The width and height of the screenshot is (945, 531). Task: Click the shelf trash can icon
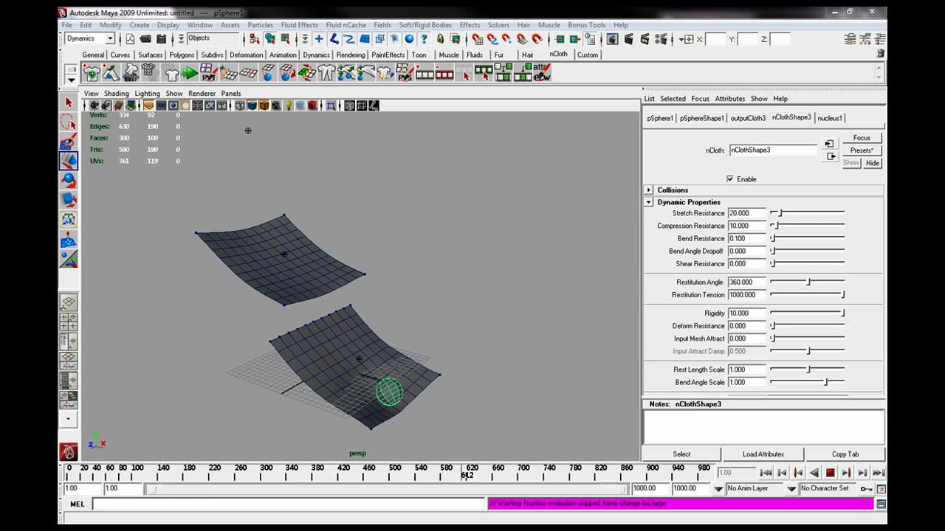[880, 54]
